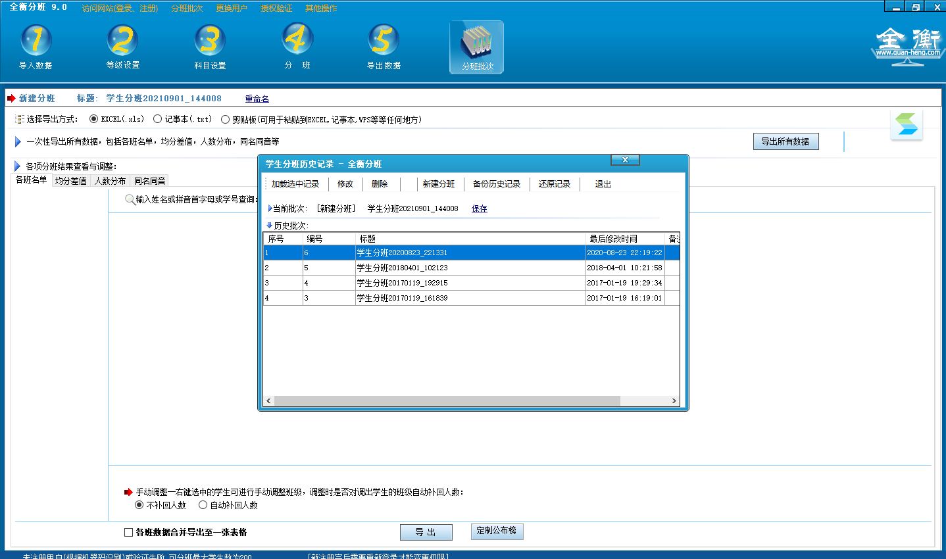The width and height of the screenshot is (946, 559).
Task: Click the magnifier search icon
Action: point(130,199)
